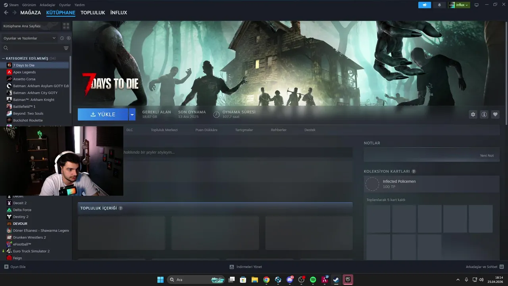Open Epic Games Launcher in taskbar
This screenshot has width=508, height=286.
(348, 280)
